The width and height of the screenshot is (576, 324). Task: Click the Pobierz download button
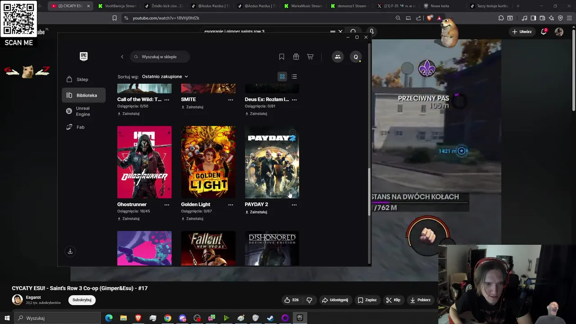420,300
